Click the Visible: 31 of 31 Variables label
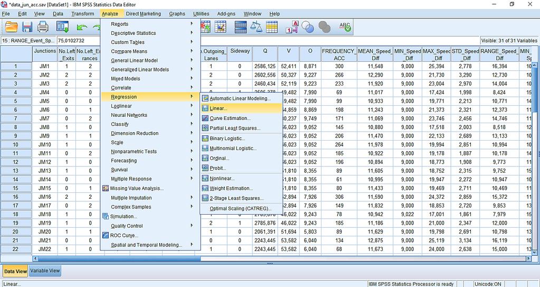Image resolution: width=540 pixels, height=287 pixels. point(509,40)
